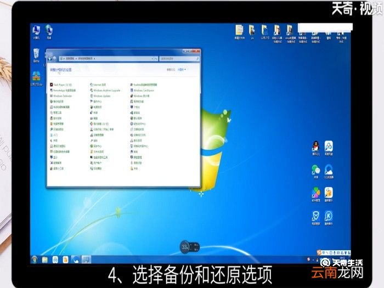Open RemoteApp 和桌面连接 item

(63, 91)
